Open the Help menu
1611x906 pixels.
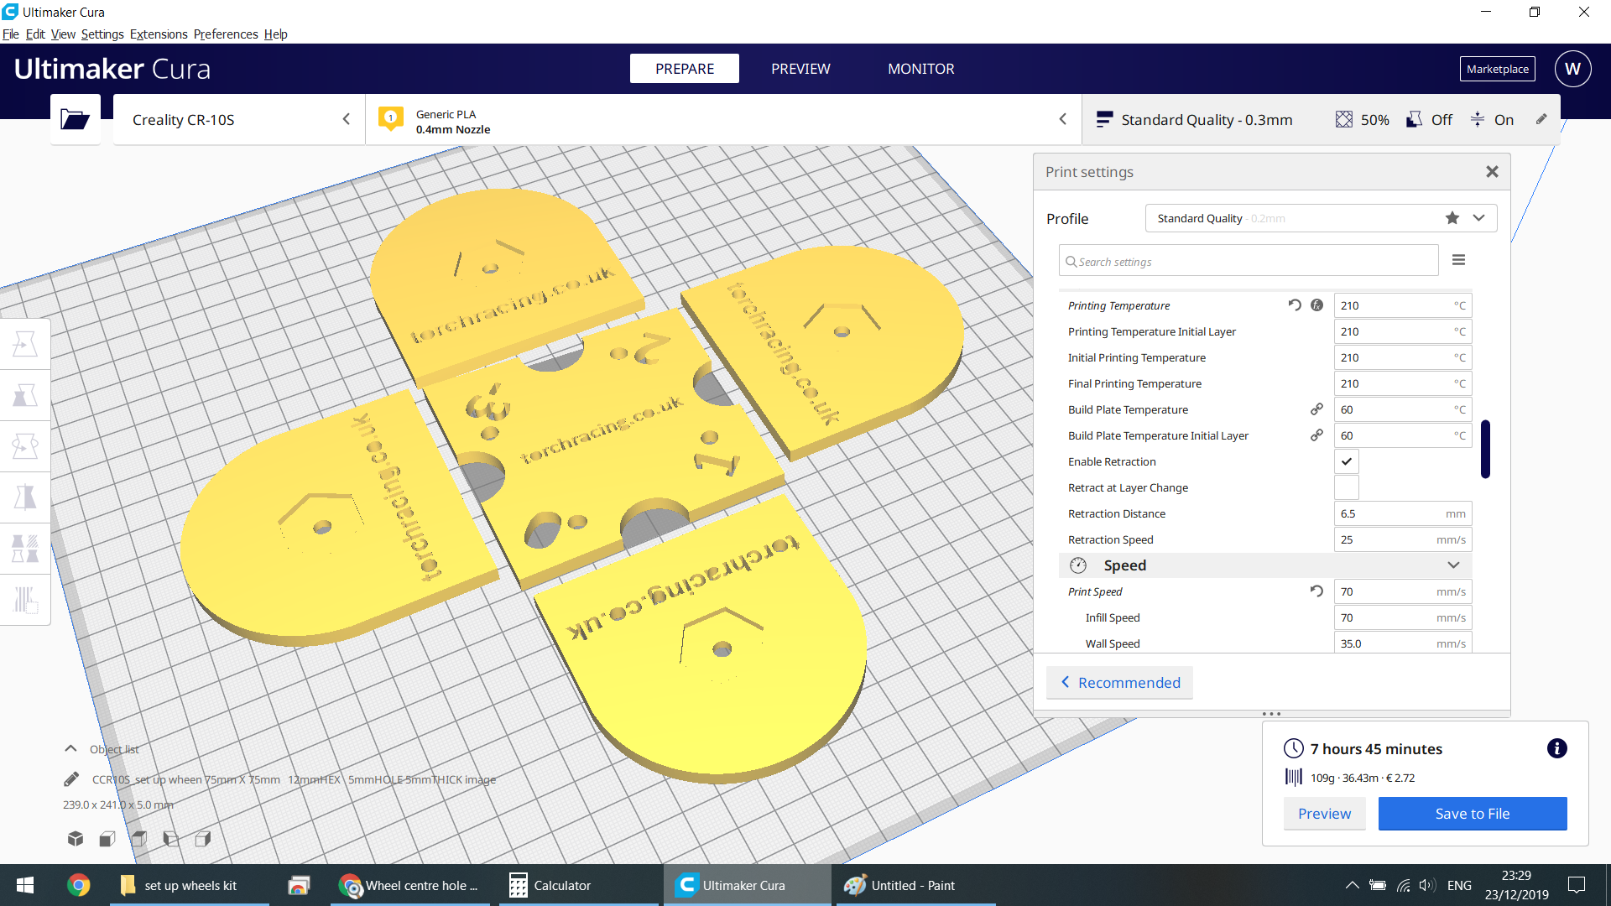276,34
